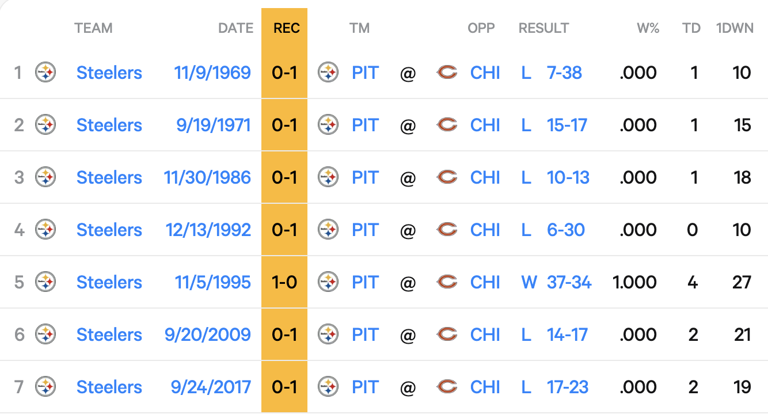
Task: Sort by the W% column header
Action: coord(648,28)
